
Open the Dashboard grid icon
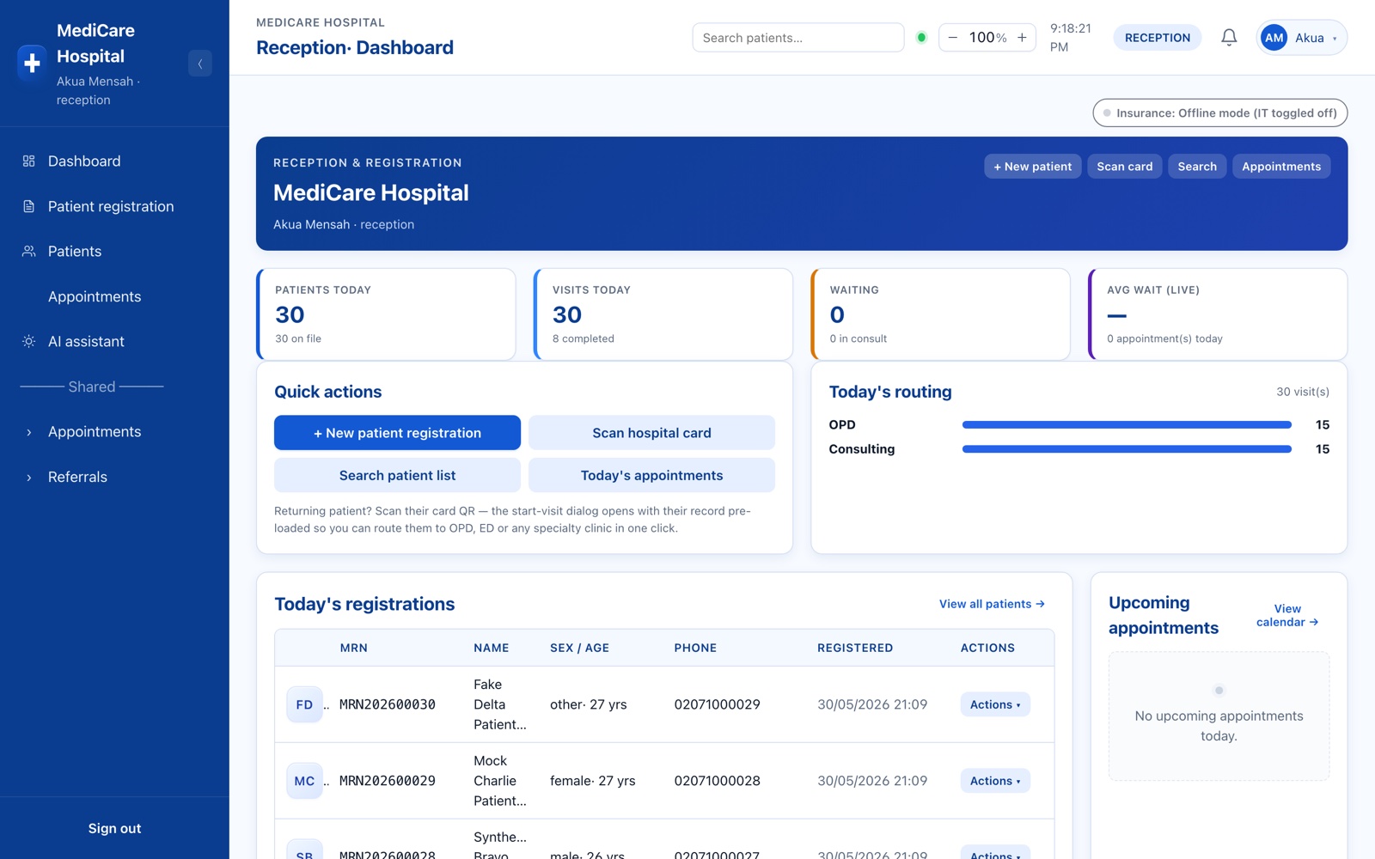tap(28, 161)
